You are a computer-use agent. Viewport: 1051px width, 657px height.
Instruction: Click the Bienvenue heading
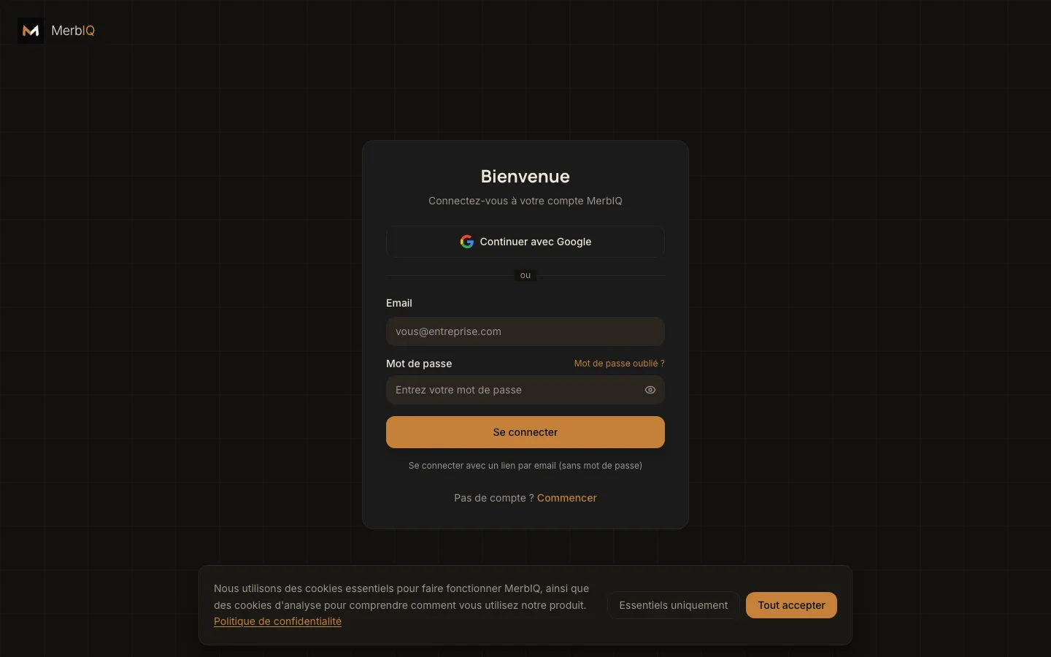[x=525, y=177]
